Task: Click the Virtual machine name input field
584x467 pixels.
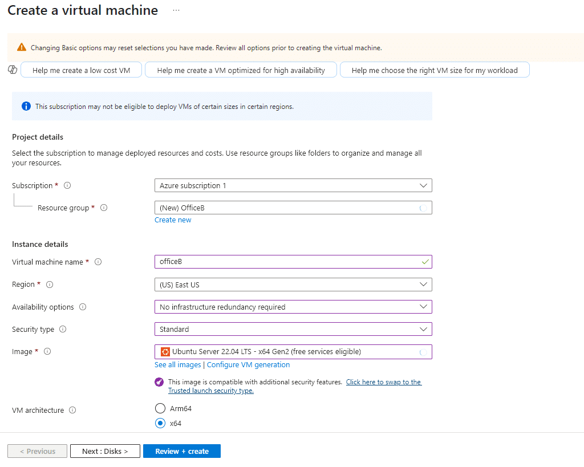Action: 285,262
